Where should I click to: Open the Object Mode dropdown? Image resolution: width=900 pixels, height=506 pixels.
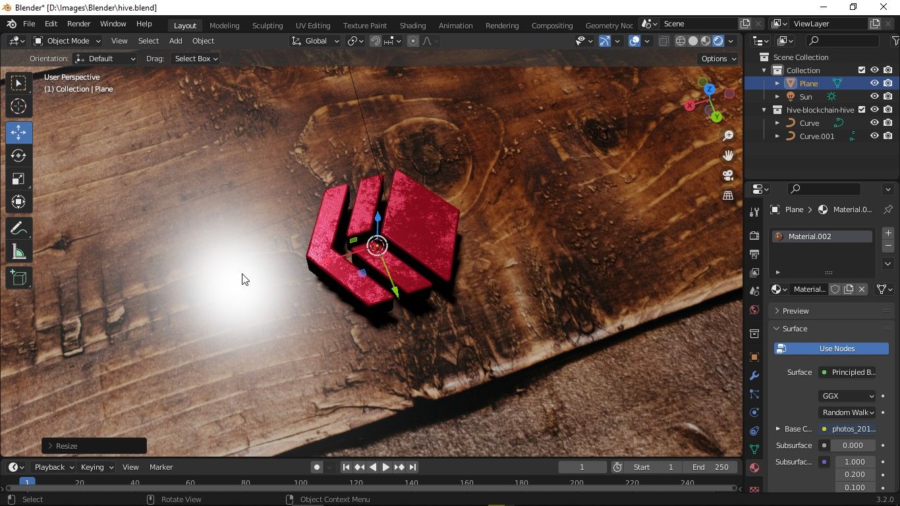click(67, 41)
